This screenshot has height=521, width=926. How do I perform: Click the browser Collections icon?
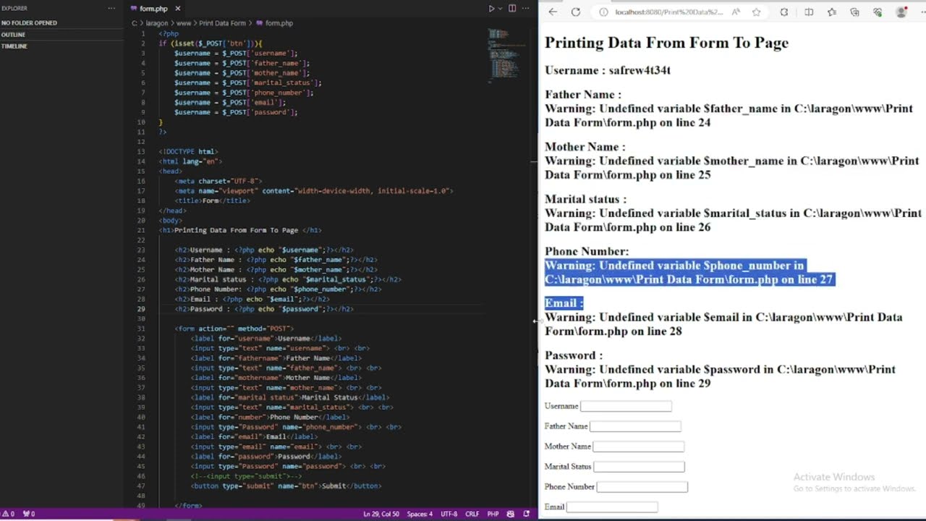854,12
